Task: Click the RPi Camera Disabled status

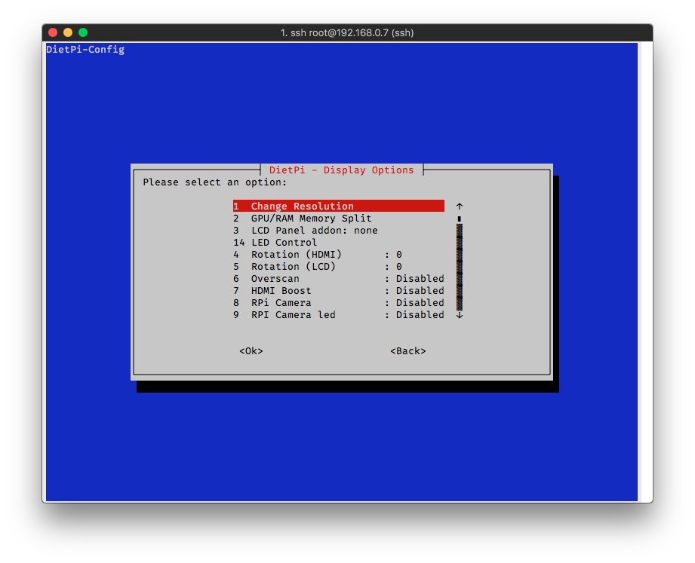Action: click(x=420, y=303)
